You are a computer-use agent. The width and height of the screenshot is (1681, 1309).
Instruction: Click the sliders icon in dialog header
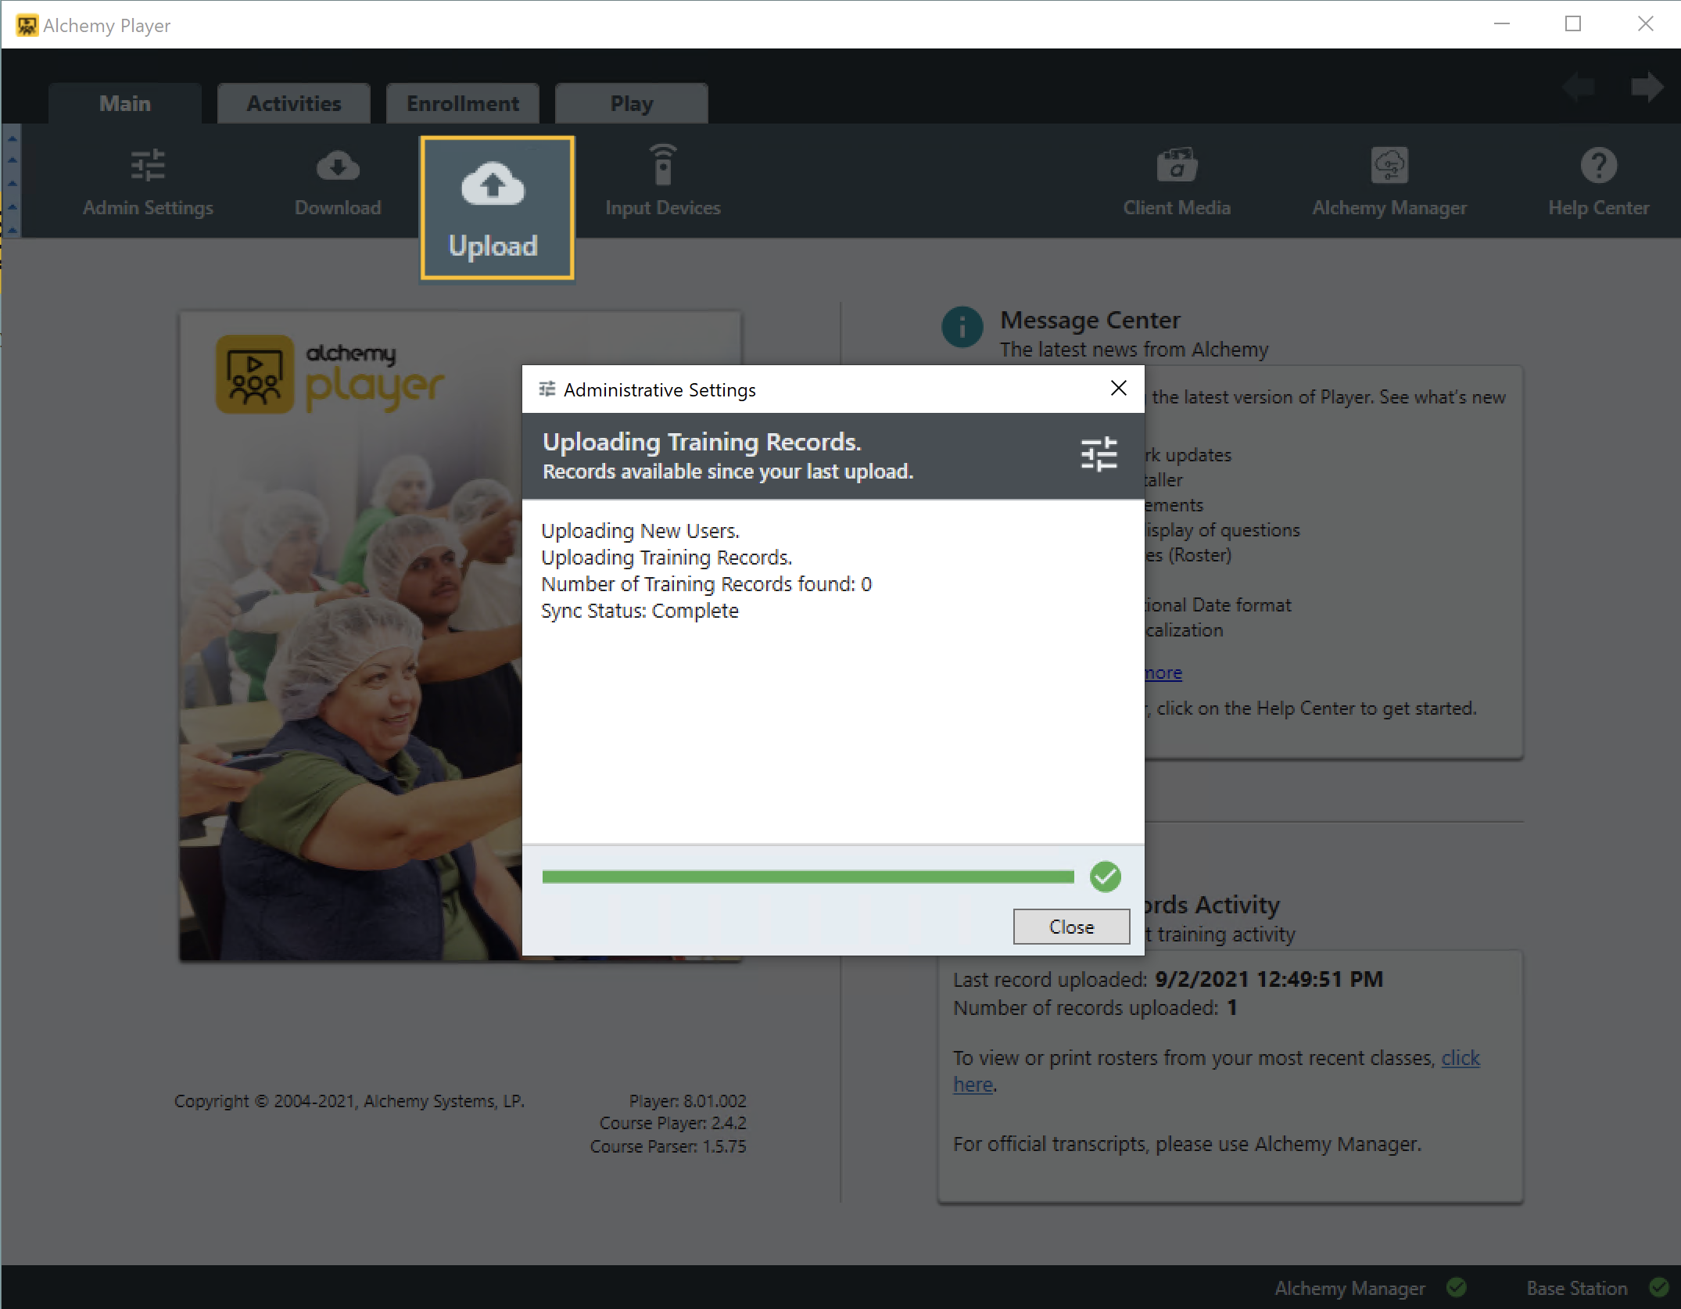(x=1099, y=454)
